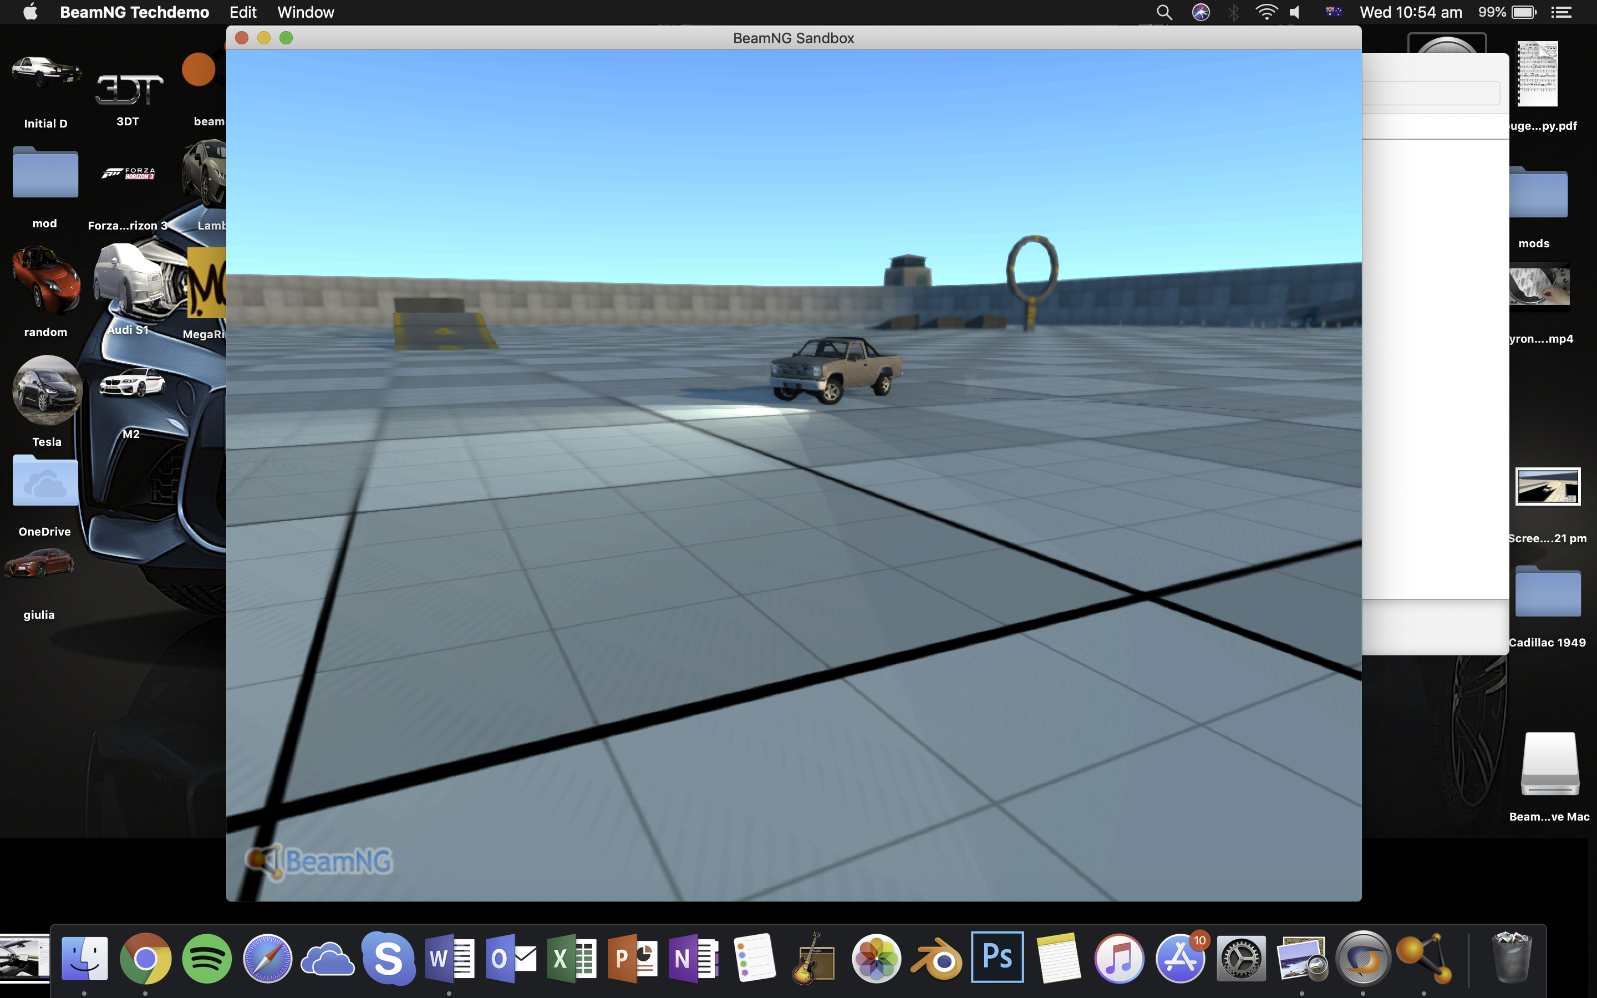1597x998 pixels.
Task: Activate Siri from the menu bar
Action: 1201,12
